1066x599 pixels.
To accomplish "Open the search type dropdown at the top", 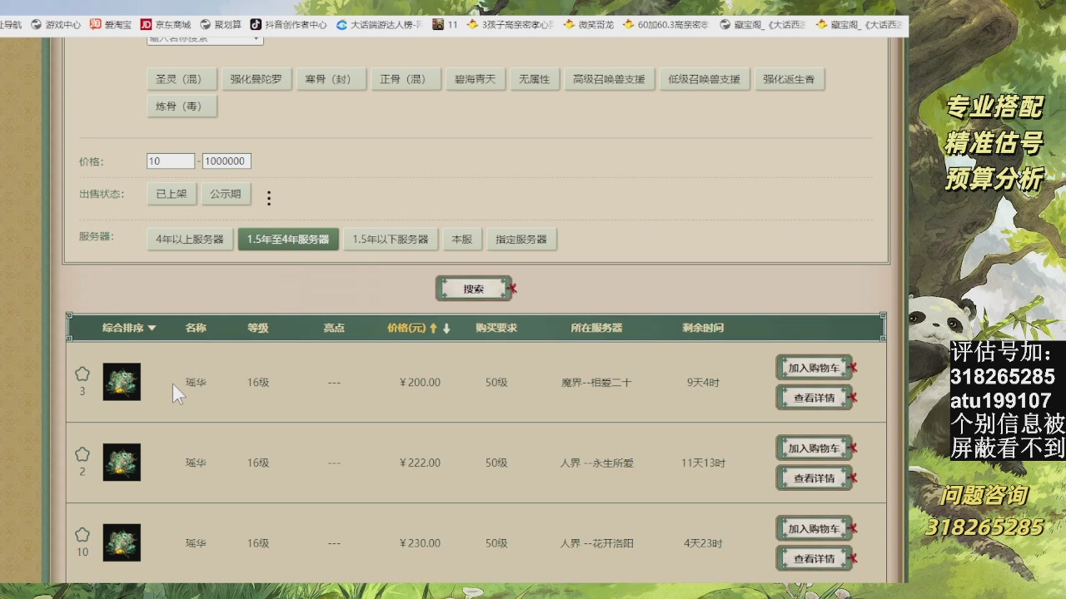I will point(203,38).
